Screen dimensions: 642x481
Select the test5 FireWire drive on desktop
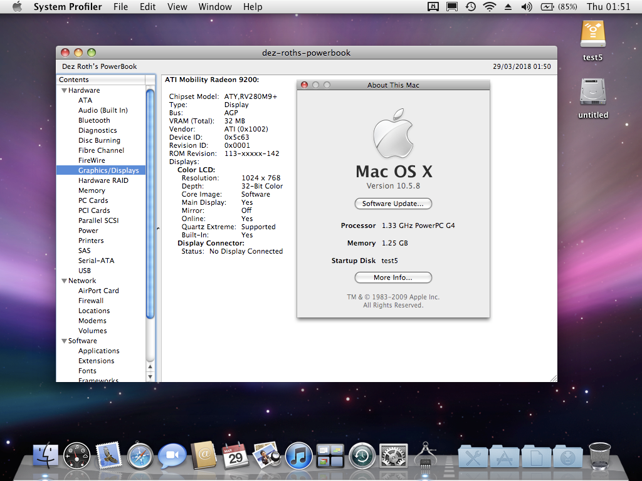(x=592, y=41)
